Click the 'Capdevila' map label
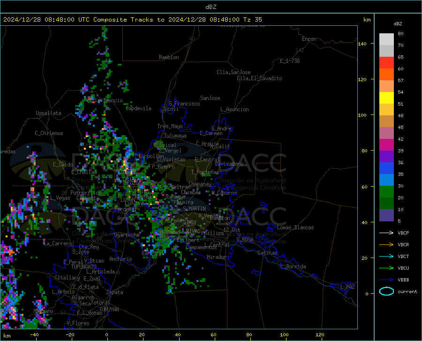This screenshot has height=341, width=422. 138,108
